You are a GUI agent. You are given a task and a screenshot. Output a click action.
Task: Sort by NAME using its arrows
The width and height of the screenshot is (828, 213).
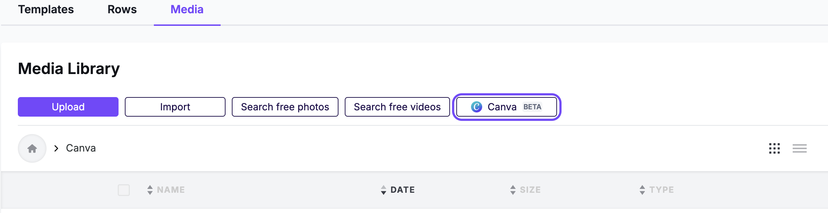[150, 190]
